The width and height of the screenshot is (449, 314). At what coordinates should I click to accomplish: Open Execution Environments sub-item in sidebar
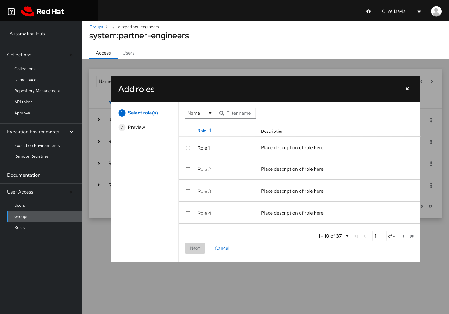tap(37, 145)
